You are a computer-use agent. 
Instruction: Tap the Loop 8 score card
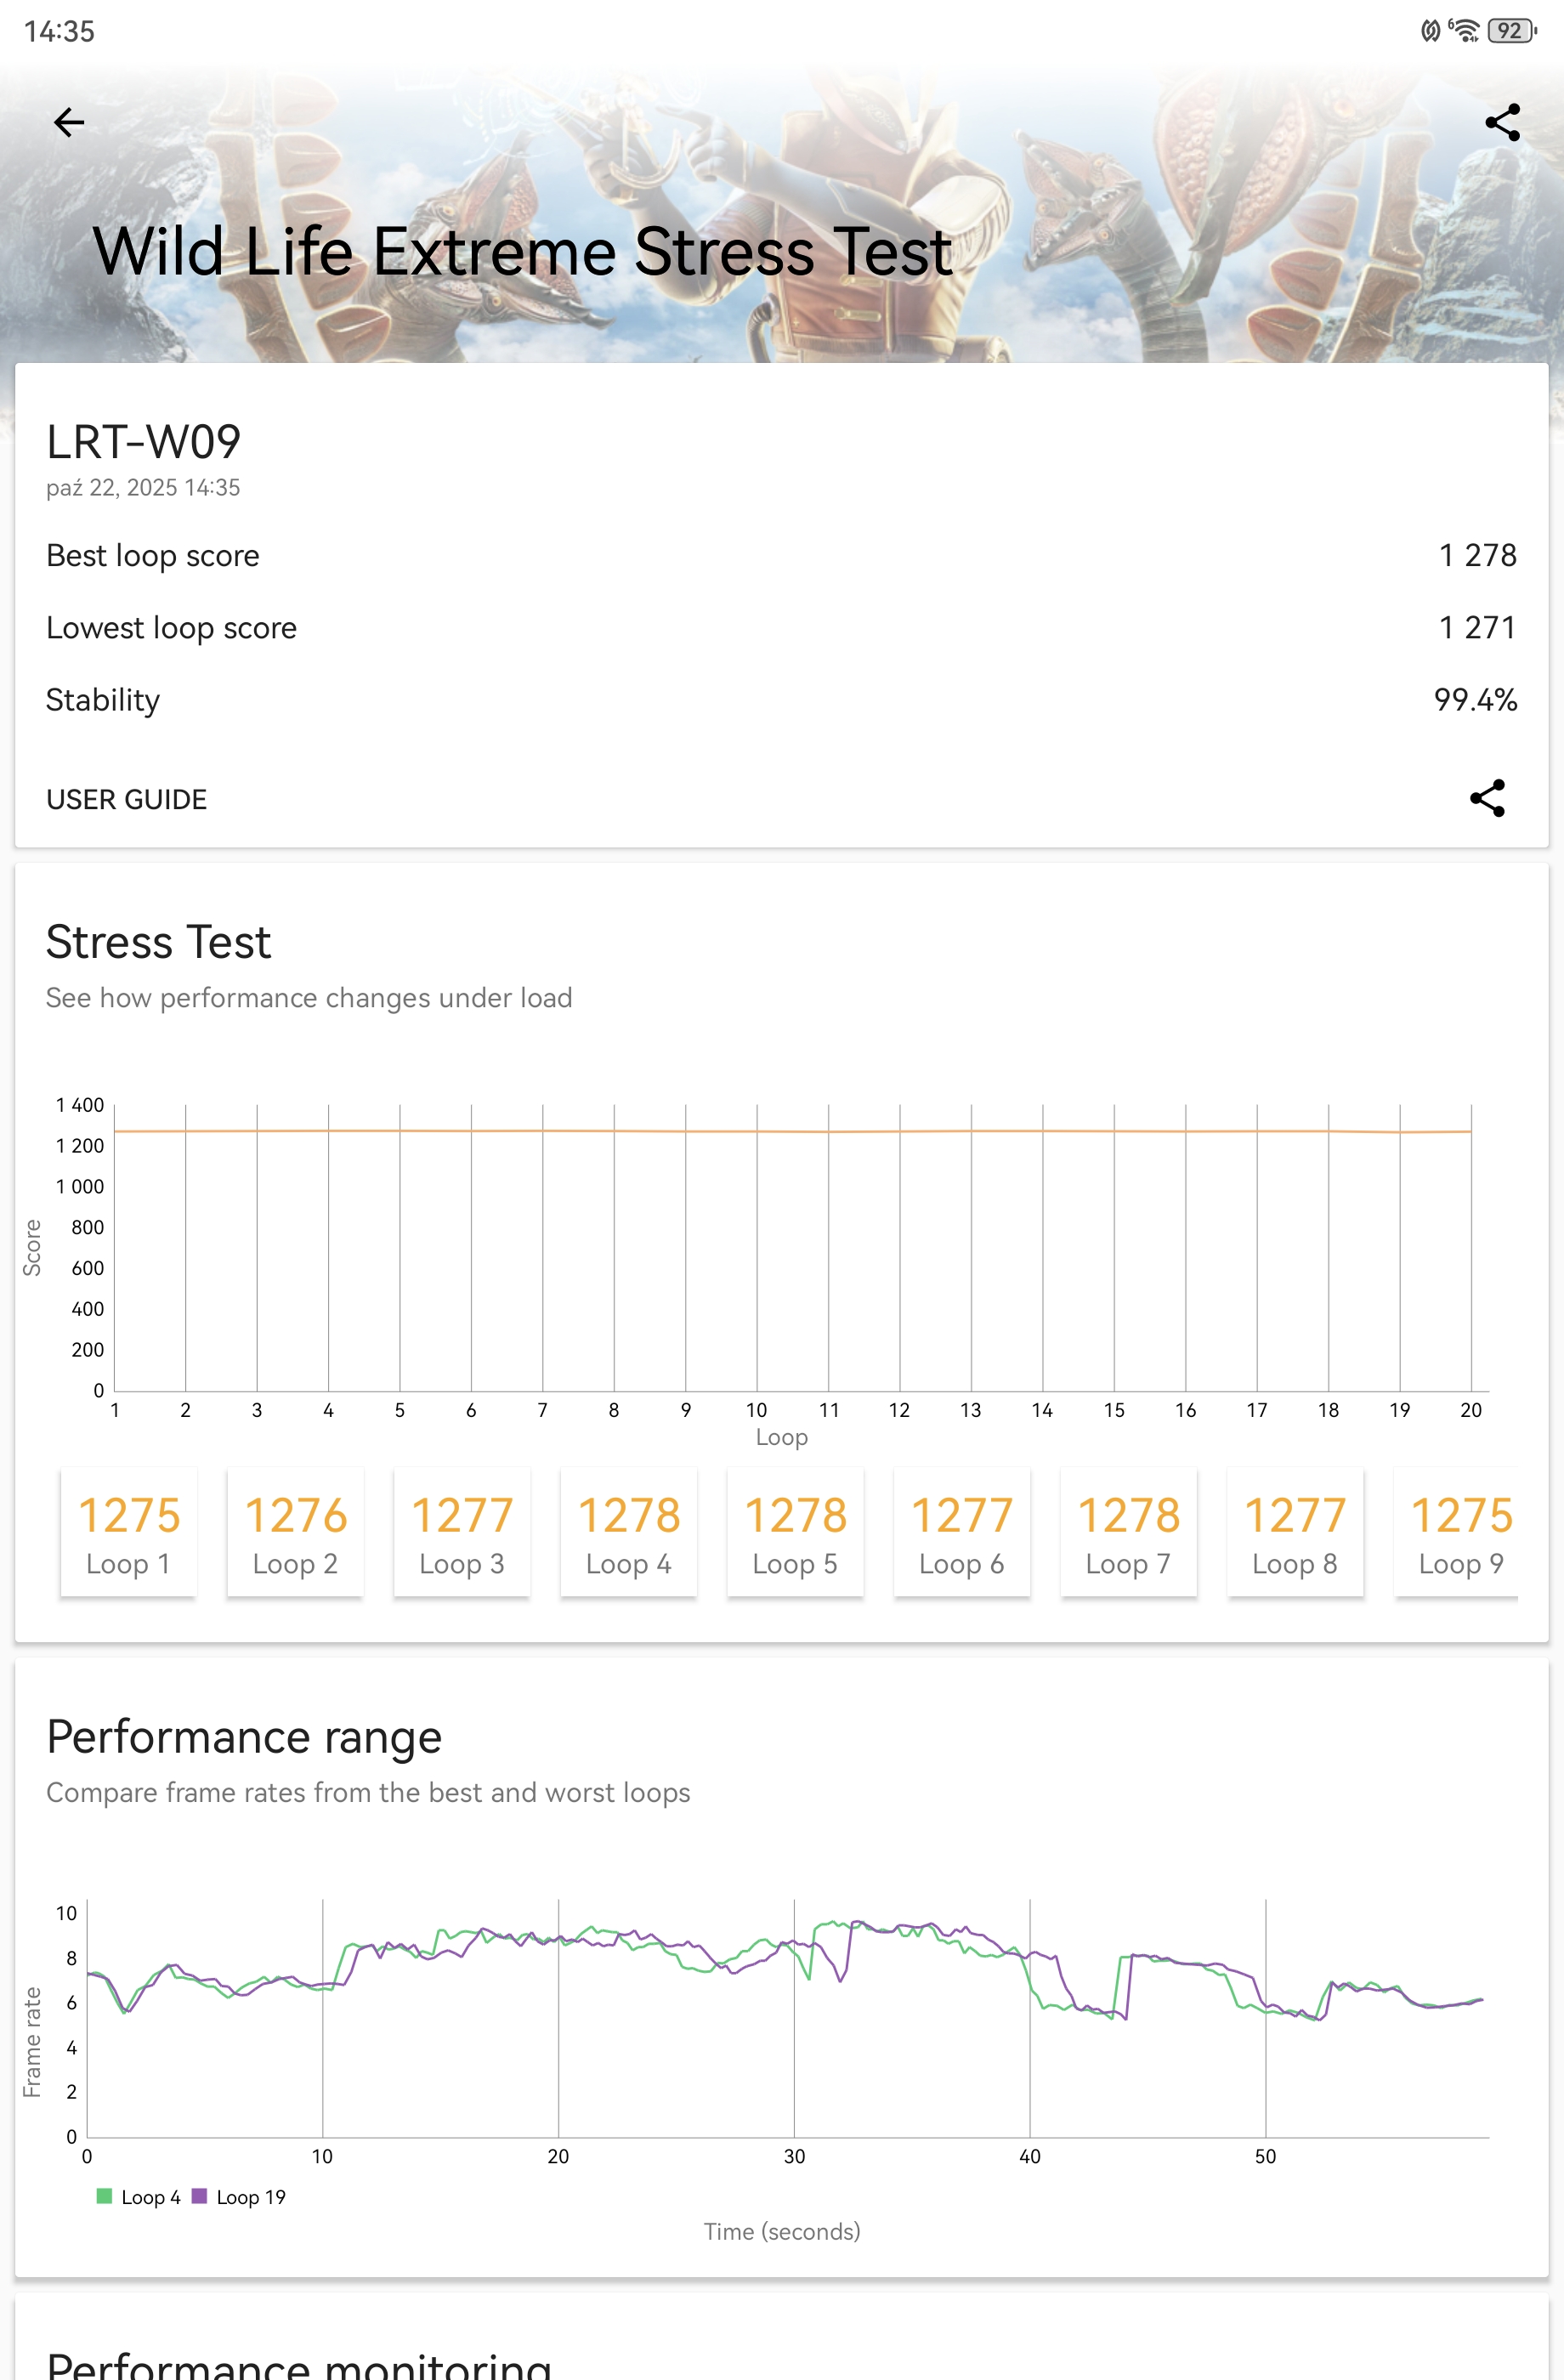click(1295, 1532)
